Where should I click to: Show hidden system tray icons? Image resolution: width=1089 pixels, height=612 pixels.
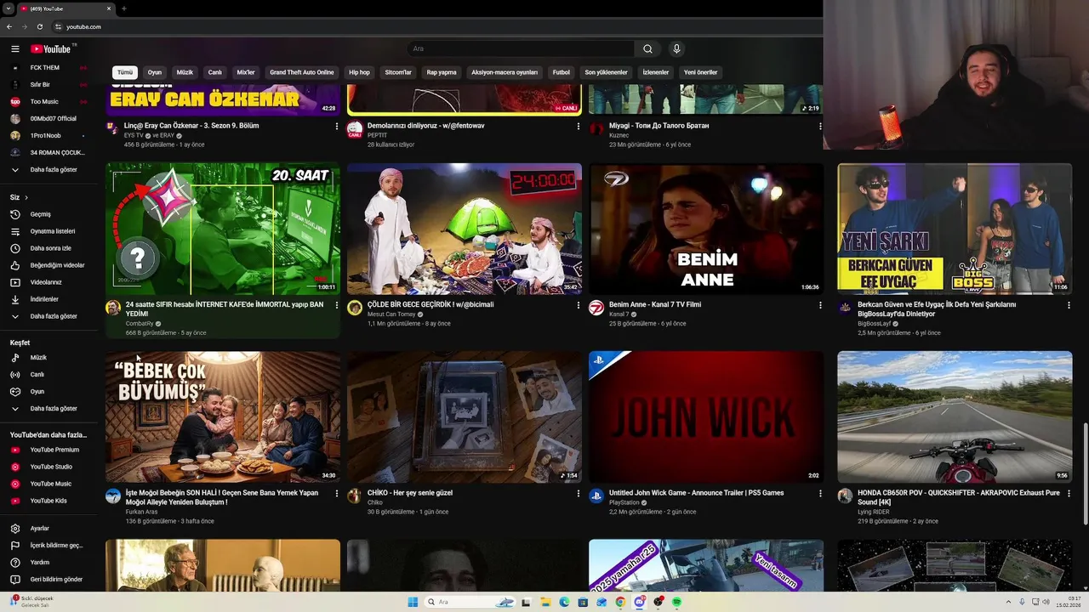tap(1009, 602)
